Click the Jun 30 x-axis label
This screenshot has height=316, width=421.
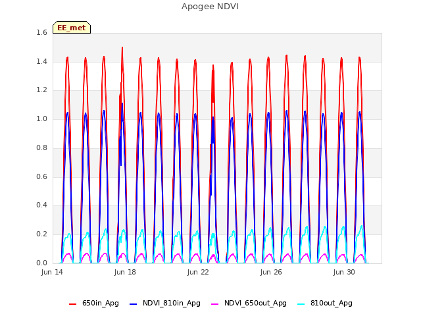point(344,272)
